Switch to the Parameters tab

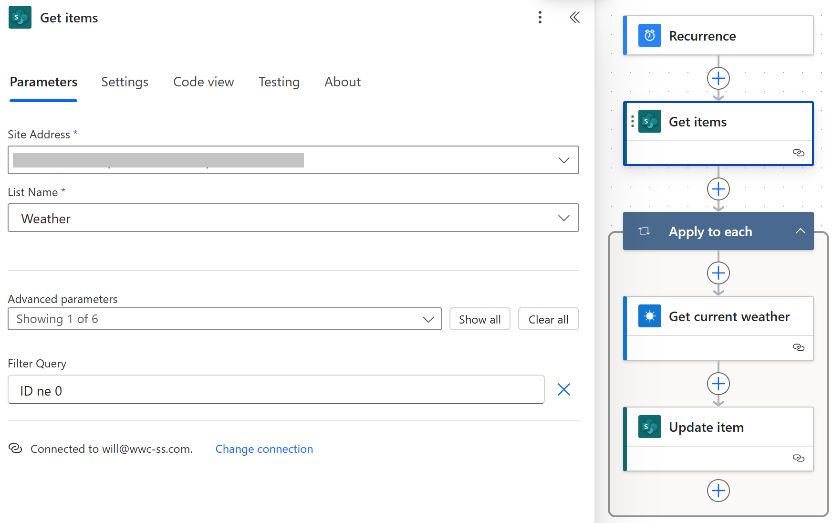click(x=43, y=82)
